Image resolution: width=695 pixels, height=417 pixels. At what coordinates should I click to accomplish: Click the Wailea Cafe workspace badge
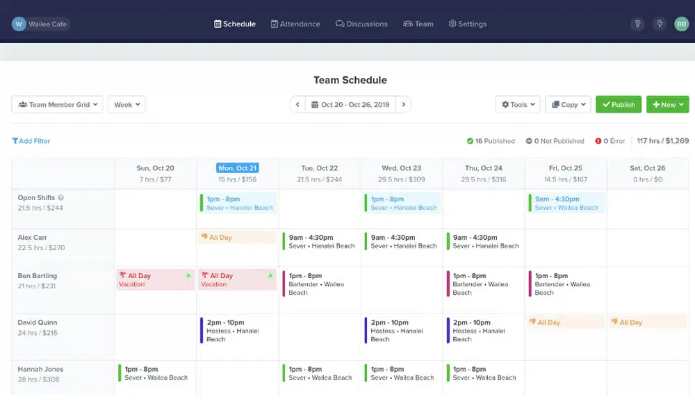point(40,24)
